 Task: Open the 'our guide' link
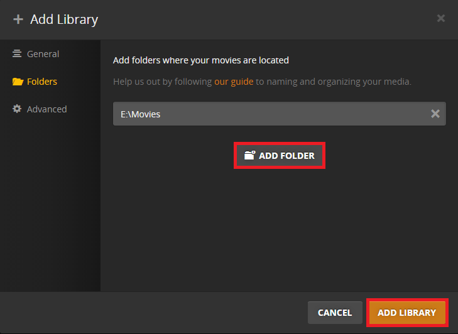[234, 82]
